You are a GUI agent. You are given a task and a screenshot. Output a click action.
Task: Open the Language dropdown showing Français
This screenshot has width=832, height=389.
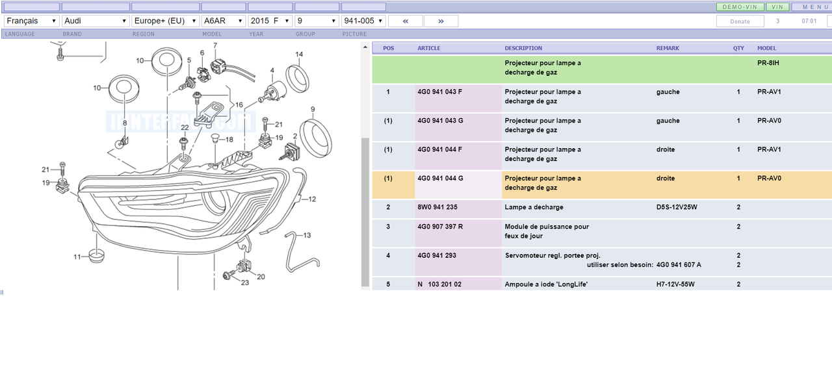click(31, 21)
